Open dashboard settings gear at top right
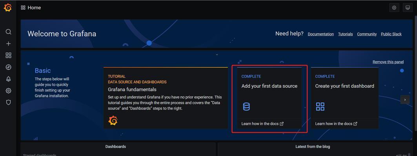This screenshot has width=417, height=156. (x=394, y=8)
